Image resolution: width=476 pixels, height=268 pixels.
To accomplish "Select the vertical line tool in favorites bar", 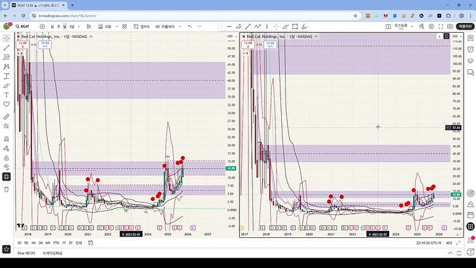I will tap(267, 26).
